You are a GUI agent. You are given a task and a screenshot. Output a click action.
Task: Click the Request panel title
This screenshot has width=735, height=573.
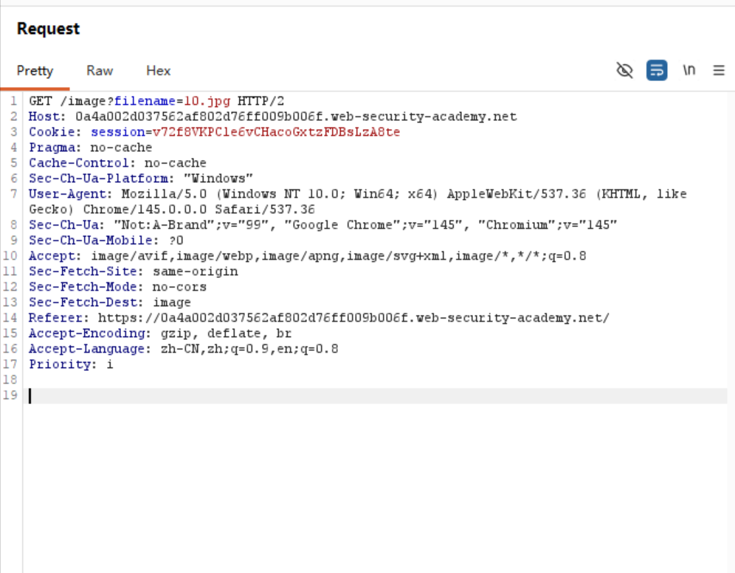point(48,29)
